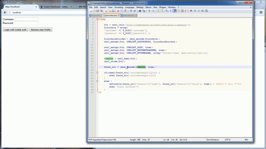This screenshot has height=149, width=266.
Task: Click the Zoom In toolbar icon
Action: coord(149,11)
